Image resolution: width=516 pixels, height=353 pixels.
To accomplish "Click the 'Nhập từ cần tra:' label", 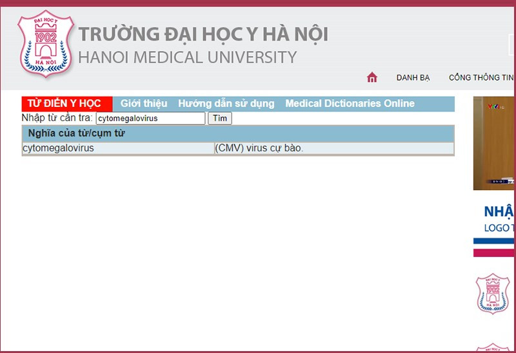I will tap(57, 118).
